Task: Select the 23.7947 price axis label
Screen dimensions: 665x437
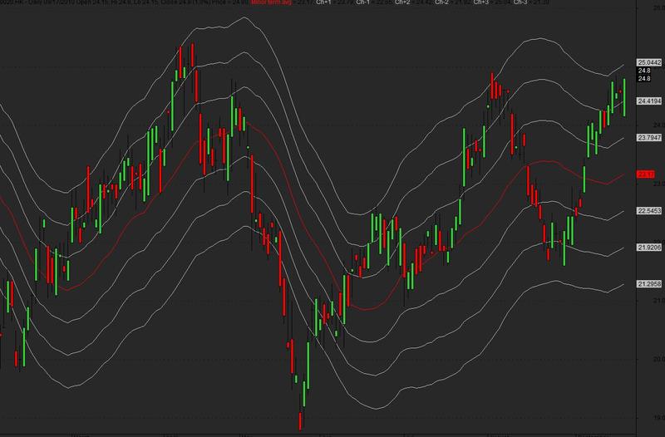Action: point(650,138)
